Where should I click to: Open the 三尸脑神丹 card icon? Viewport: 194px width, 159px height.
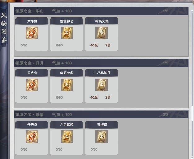coord(102,85)
